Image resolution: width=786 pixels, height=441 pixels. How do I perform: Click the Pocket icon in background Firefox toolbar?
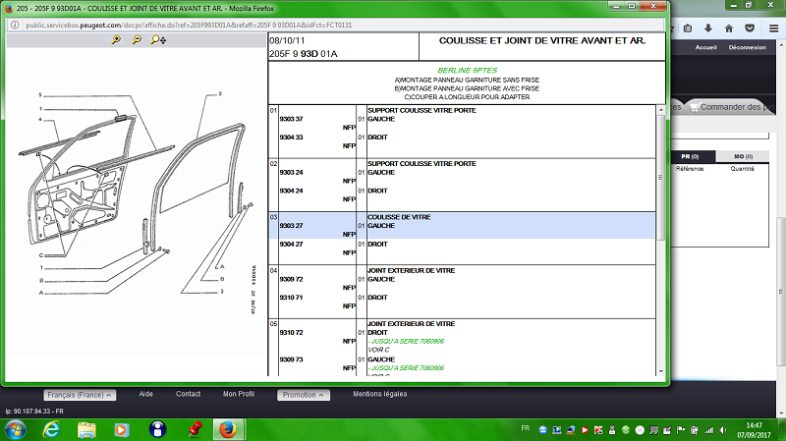[x=750, y=28]
